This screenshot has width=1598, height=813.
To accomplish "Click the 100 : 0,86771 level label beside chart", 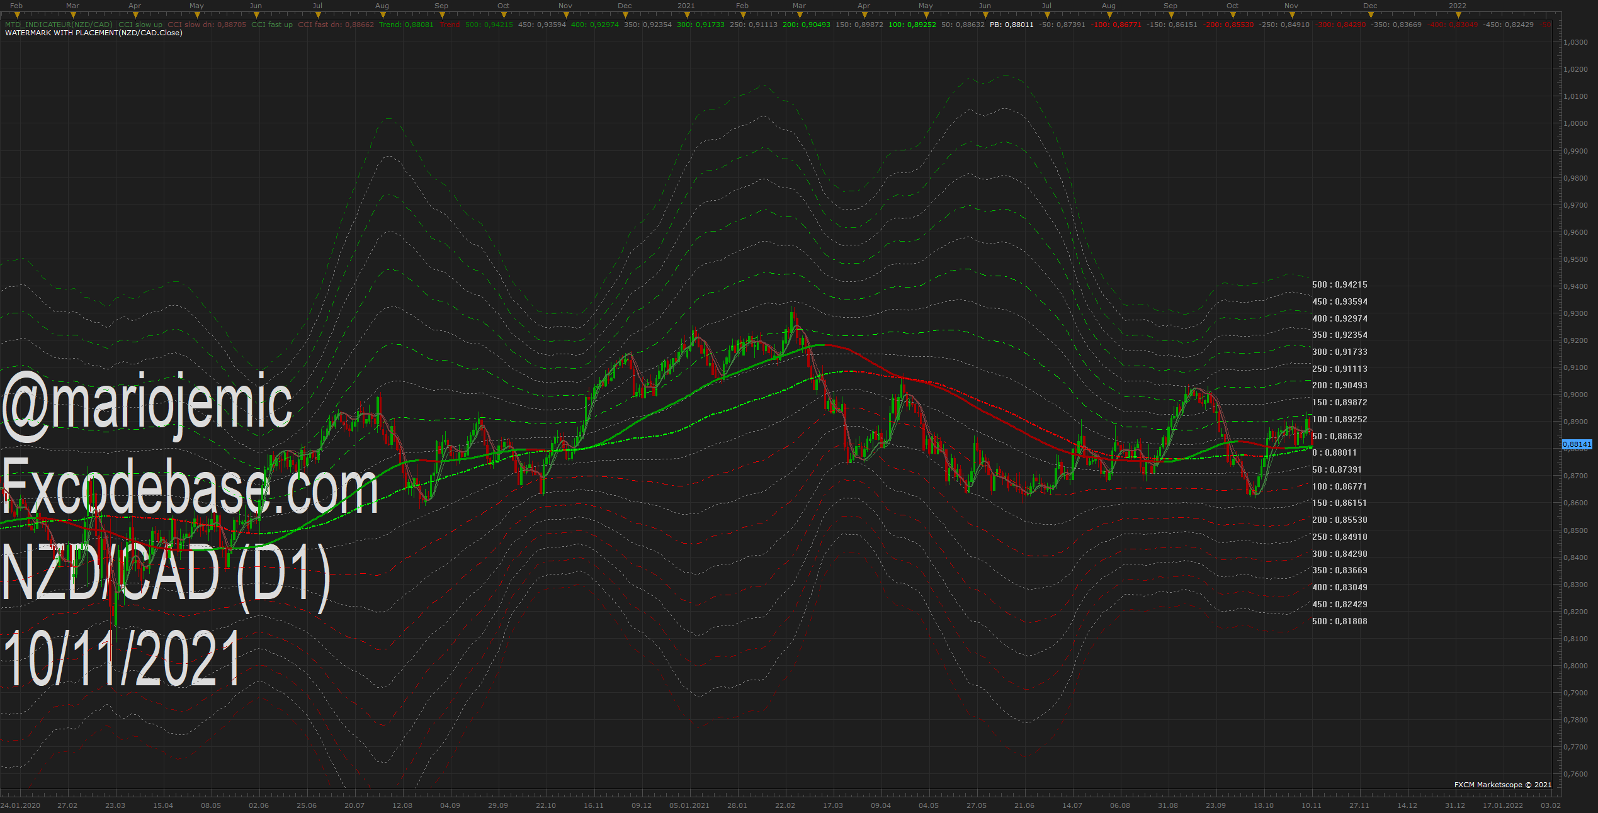I will pos(1340,487).
